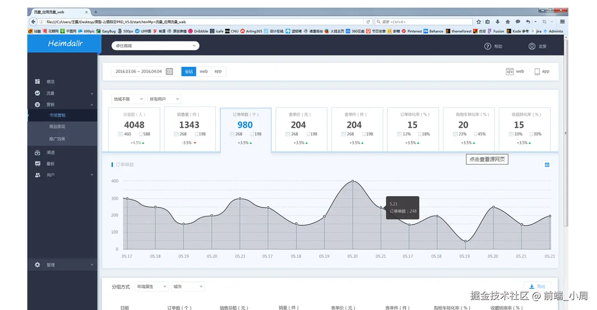Viewport: 597px width, 310px height.
Task: Click the 2016.03.06 ~ 2016.04.04 date field
Action: [x=139, y=71]
